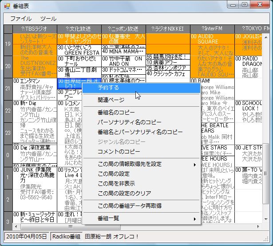
Task: Select 30 ドットコムマネー program cell
Action: [123, 70]
